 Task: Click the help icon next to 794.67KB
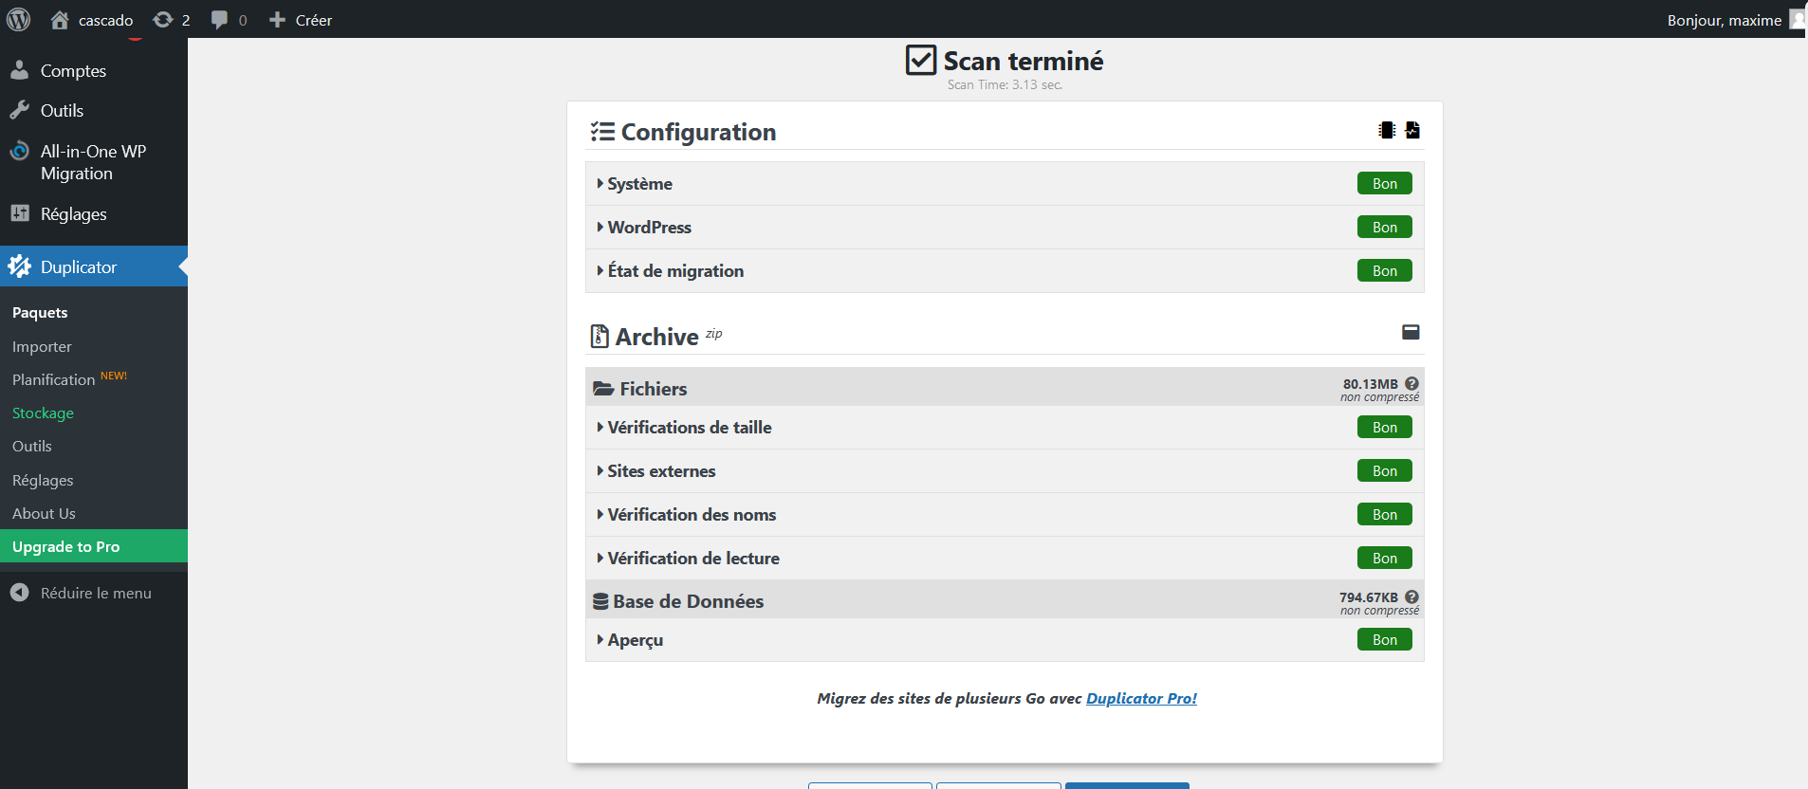(x=1411, y=597)
